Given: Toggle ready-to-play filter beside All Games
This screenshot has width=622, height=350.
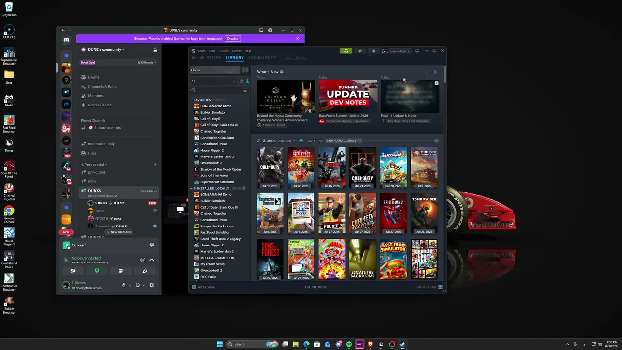Looking at the screenshot, I should (301, 141).
